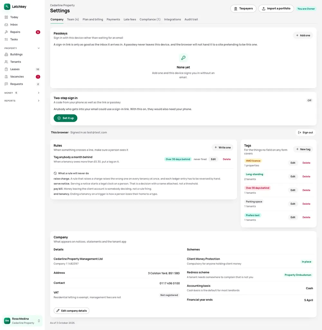Click the Taxpayers button
Viewport: 322px width, 330px height.
coord(243,9)
